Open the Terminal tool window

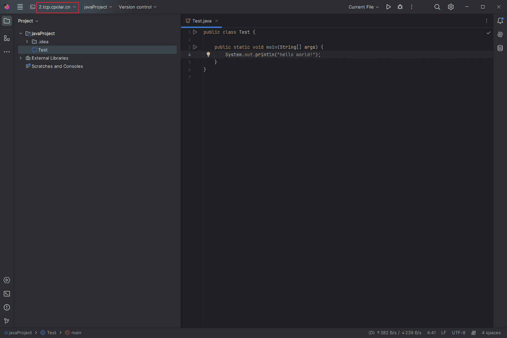(x=7, y=293)
